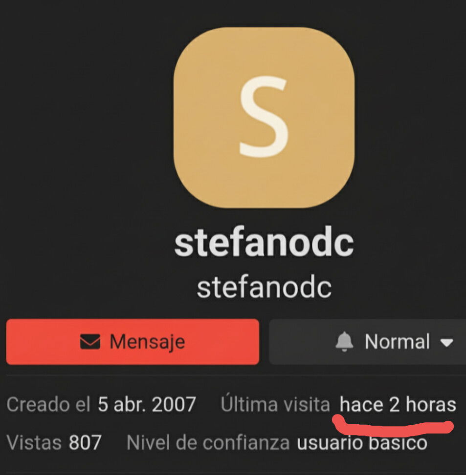466x475 pixels.
Task: Click the red underline below hace 2 horas
Action: 393,425
